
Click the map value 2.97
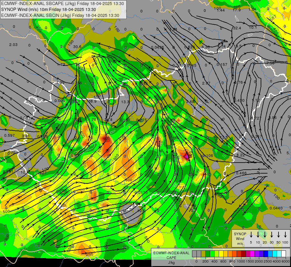point(206,83)
